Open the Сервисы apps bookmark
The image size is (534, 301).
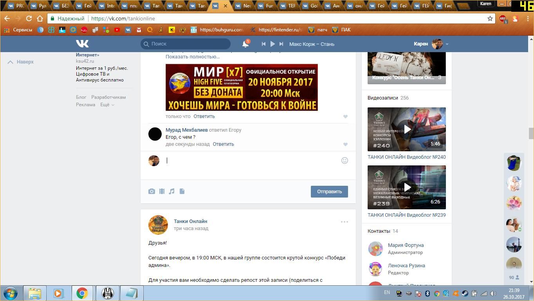click(x=18, y=30)
